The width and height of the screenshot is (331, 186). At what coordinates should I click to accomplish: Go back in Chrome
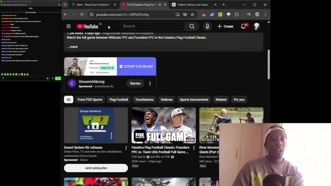point(65,14)
